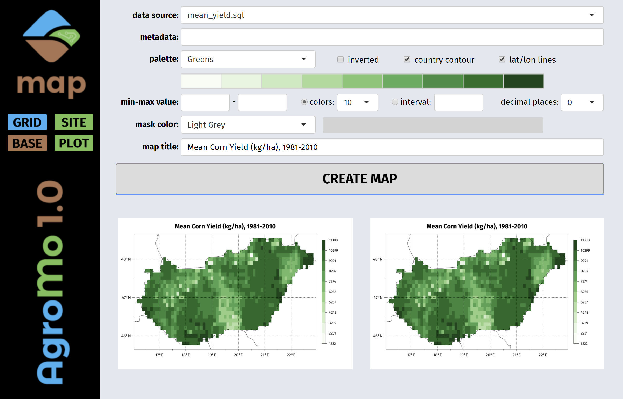This screenshot has height=399, width=623.
Task: Open the decimal places dropdown
Action: click(x=582, y=102)
